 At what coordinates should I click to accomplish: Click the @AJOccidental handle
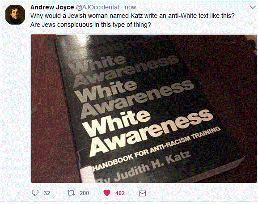tap(97, 7)
